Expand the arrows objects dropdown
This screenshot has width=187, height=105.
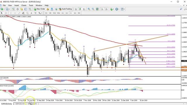[x=41, y=13]
